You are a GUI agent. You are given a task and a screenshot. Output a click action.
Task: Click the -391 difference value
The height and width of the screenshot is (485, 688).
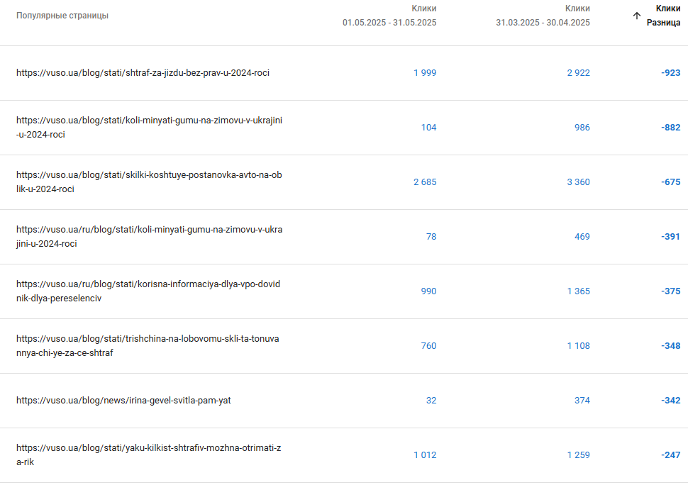(670, 236)
